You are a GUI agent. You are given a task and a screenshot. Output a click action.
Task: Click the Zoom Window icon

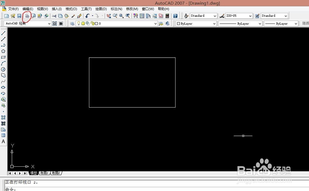pos(121,16)
